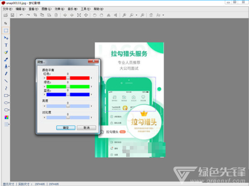
Task: Click the 亮度 brightness slider handle
Action: click(68, 106)
